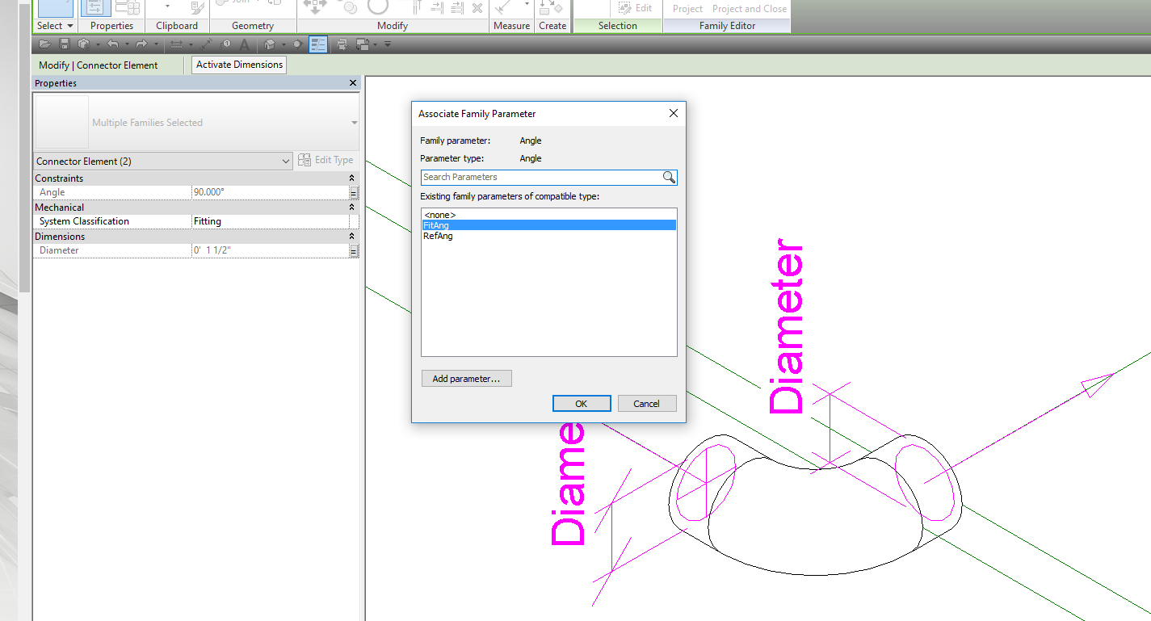Click the Redo icon in Quick Access toolbar
Image resolution: width=1151 pixels, height=621 pixels.
pos(142,43)
